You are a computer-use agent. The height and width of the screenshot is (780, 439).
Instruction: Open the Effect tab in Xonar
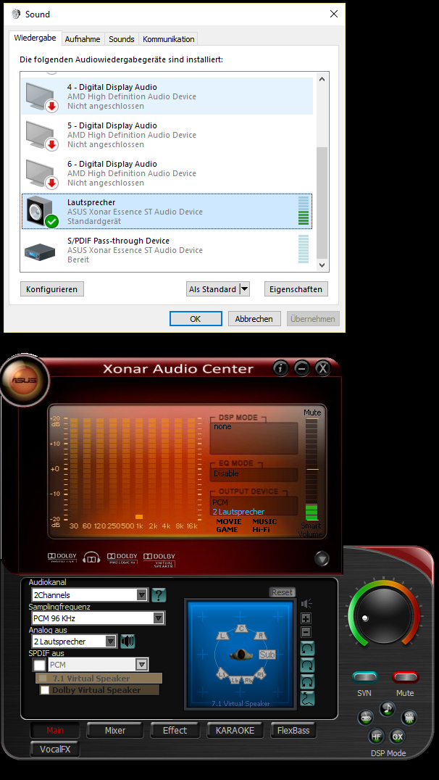175,730
